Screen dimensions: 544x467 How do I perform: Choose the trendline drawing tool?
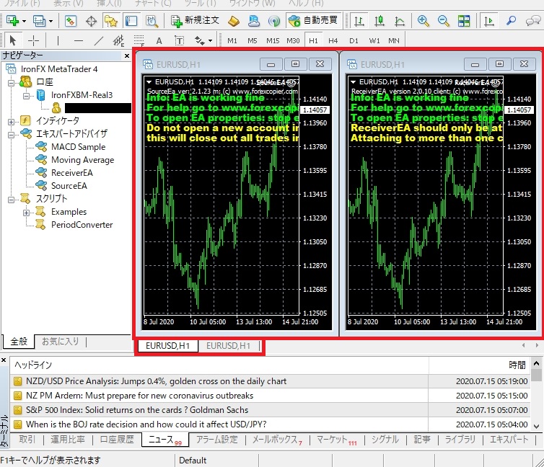[99, 41]
